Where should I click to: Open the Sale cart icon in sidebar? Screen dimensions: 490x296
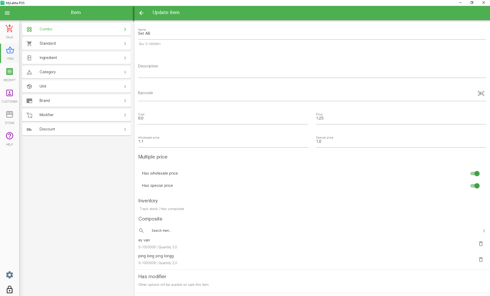9,29
